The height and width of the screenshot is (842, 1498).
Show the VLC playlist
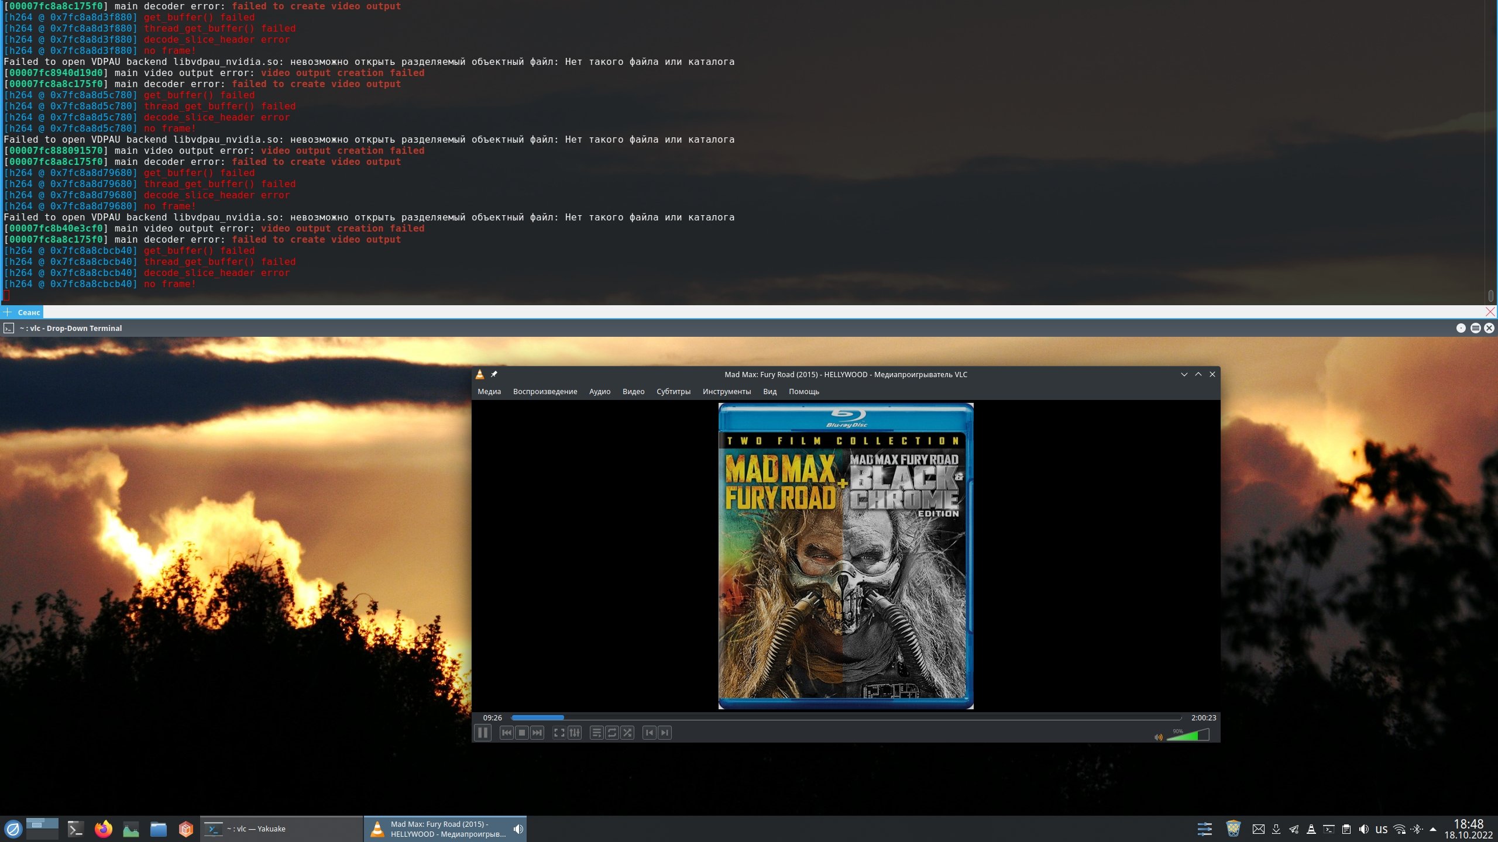tap(596, 733)
